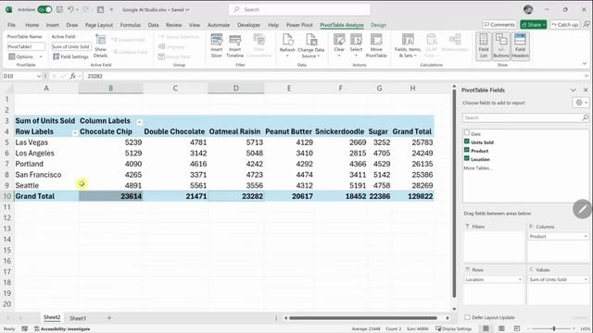593x333 pixels.
Task: Click the Comments button
Action: pos(499,25)
